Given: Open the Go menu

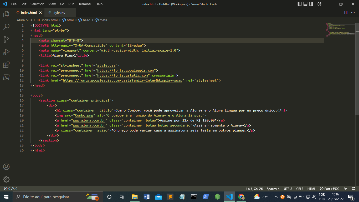Looking at the screenshot, I should (62, 4).
